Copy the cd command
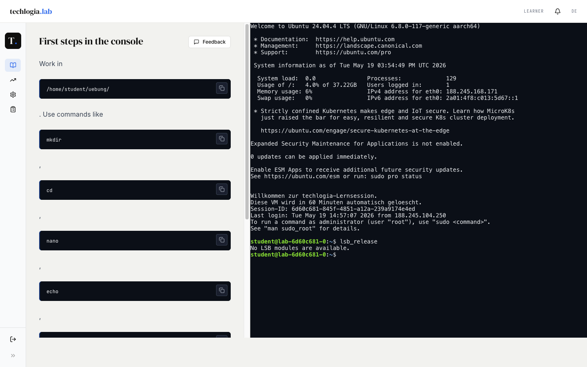 point(222,189)
